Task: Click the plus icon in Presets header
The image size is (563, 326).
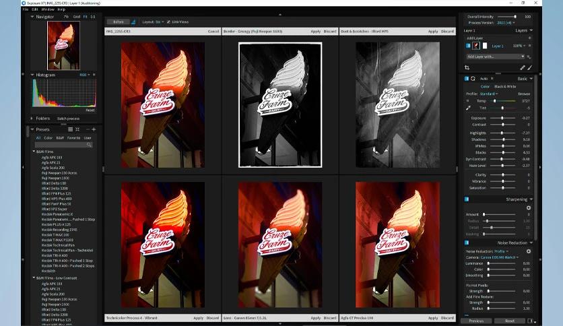Action: tap(94, 129)
